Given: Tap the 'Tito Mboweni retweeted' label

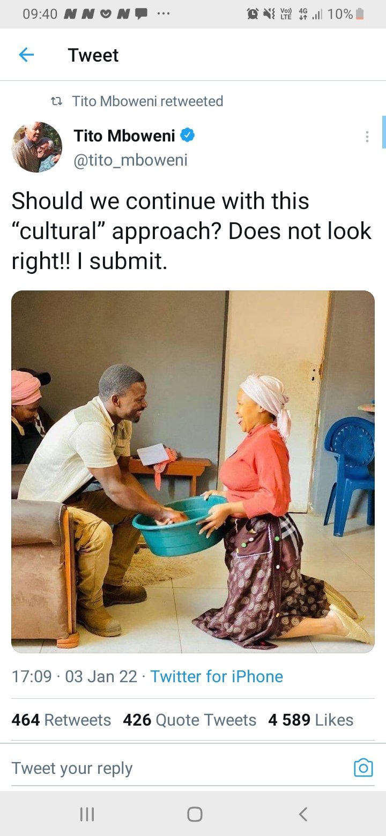Looking at the screenshot, I should tap(148, 101).
